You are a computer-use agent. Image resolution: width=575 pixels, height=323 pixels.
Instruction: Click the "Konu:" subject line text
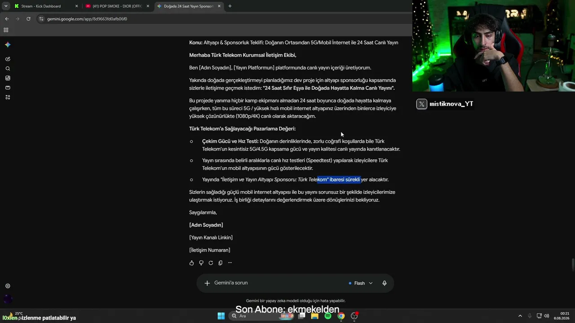[x=294, y=43]
